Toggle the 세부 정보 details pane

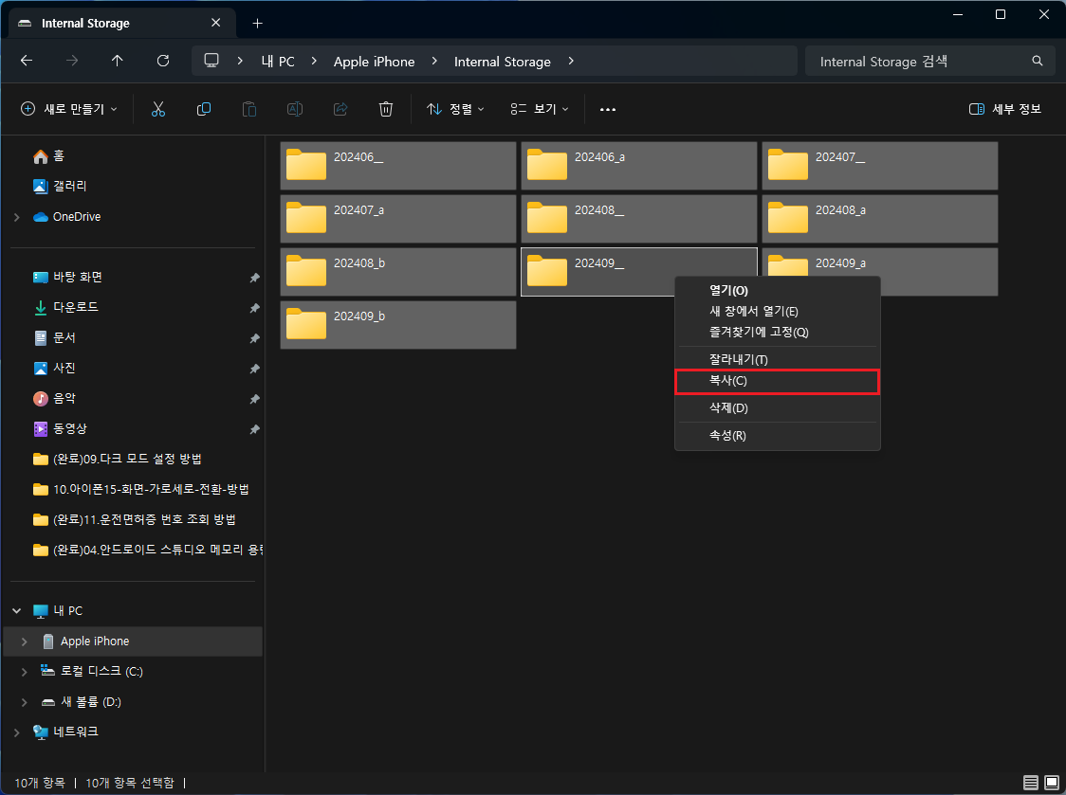(1004, 109)
